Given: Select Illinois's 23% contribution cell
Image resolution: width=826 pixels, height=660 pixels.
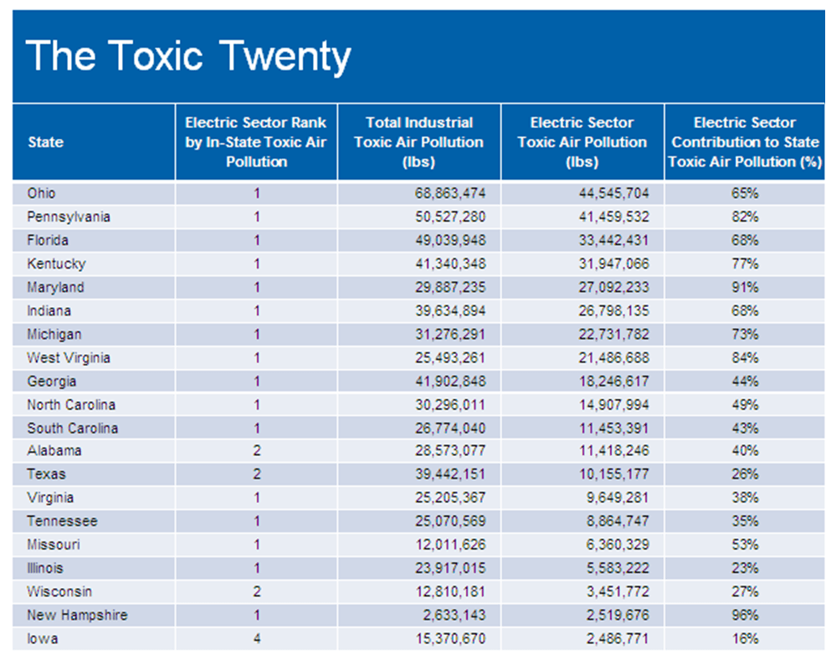Looking at the screenshot, I should pyautogui.click(x=744, y=568).
